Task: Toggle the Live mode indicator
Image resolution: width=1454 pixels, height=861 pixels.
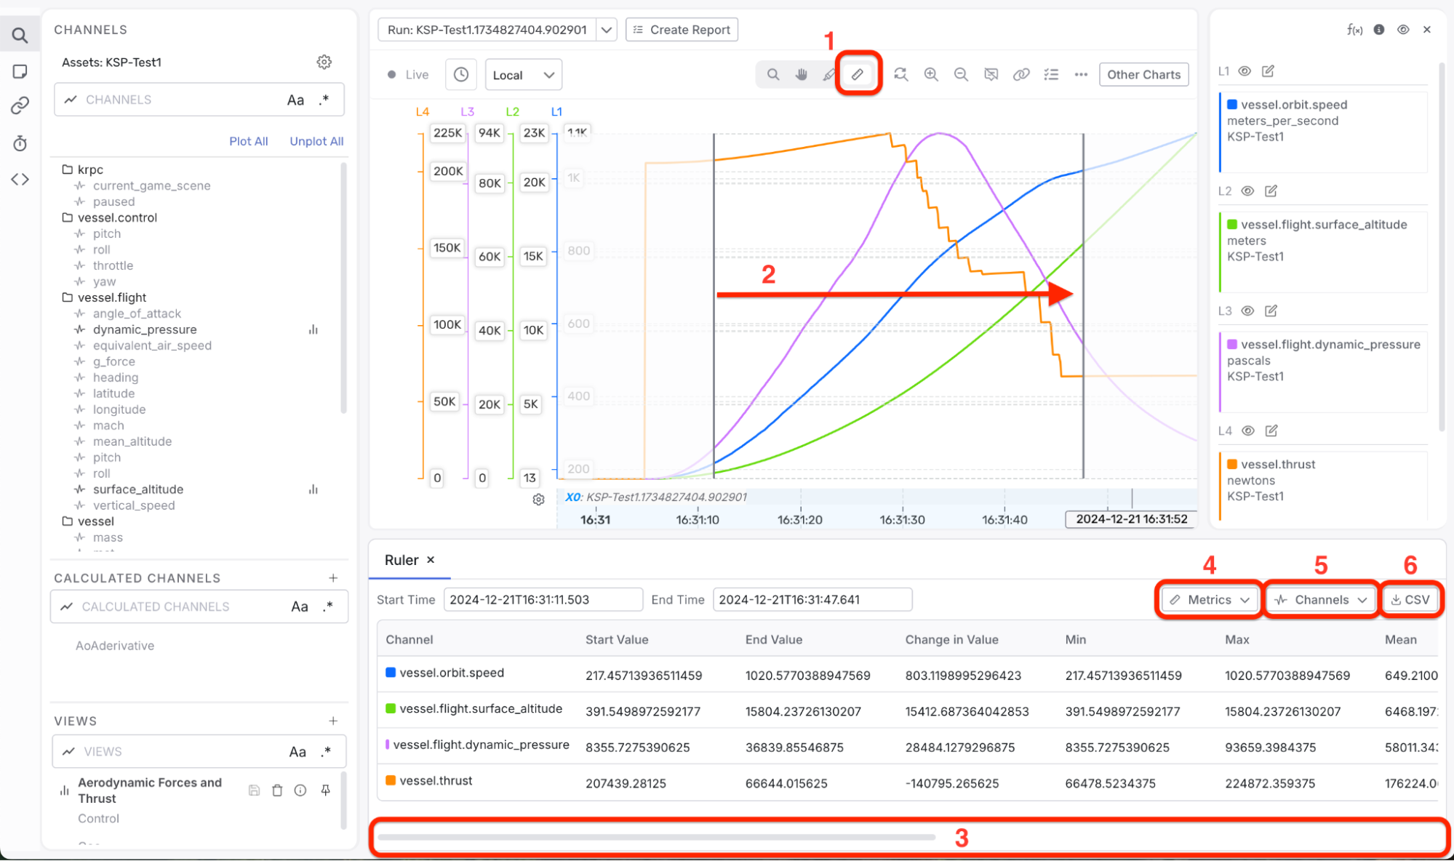Action: [x=407, y=74]
